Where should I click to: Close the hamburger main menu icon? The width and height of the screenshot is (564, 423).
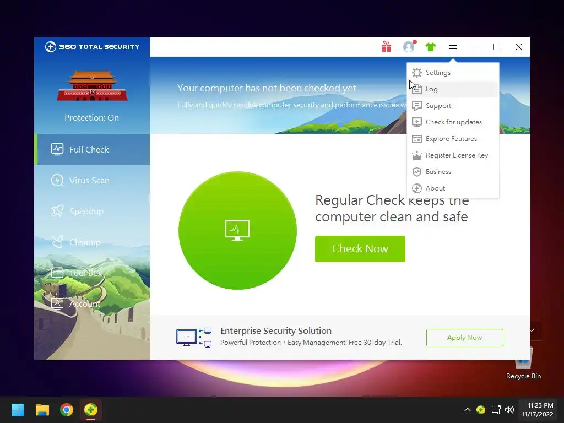coord(453,47)
